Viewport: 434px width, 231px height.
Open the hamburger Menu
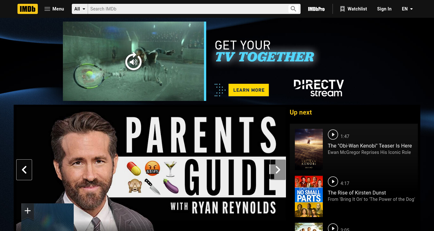point(54,9)
